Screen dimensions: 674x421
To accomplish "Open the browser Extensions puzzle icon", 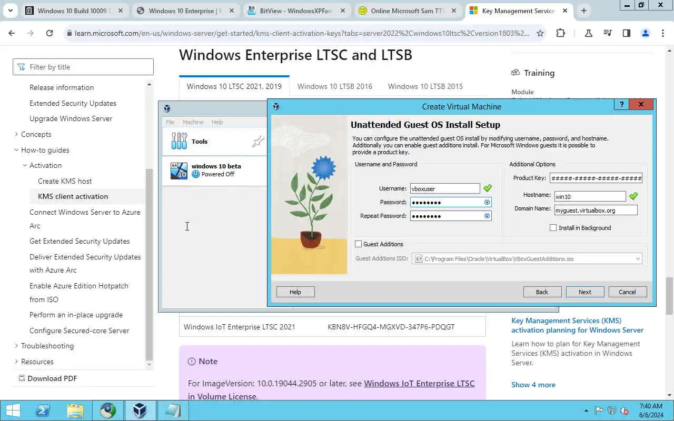I will [560, 33].
